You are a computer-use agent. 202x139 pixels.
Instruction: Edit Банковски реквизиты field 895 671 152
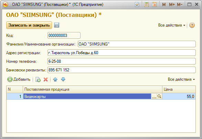[x=121, y=70]
